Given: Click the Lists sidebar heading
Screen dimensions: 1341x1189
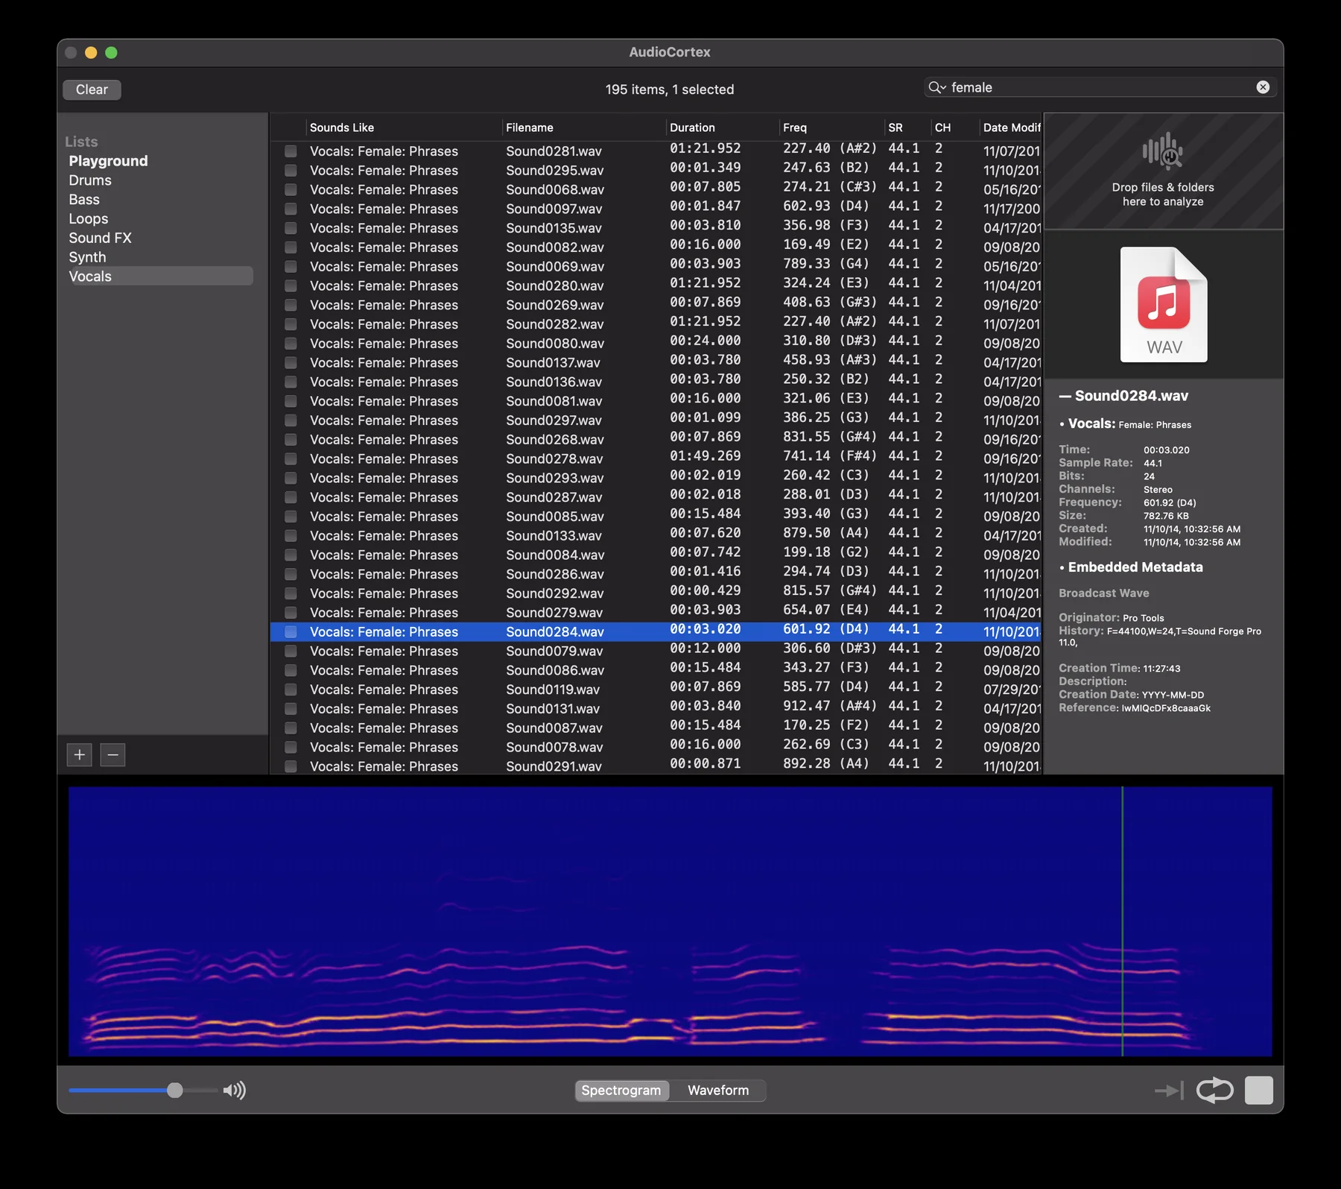Looking at the screenshot, I should click(x=81, y=142).
